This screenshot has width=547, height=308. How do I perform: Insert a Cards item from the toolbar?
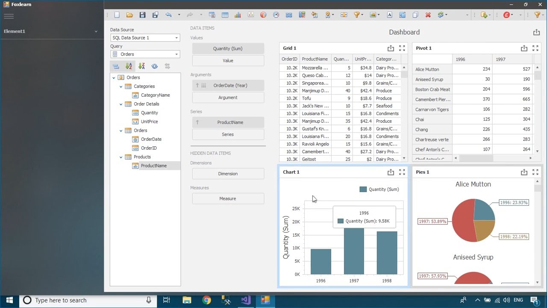click(x=289, y=15)
